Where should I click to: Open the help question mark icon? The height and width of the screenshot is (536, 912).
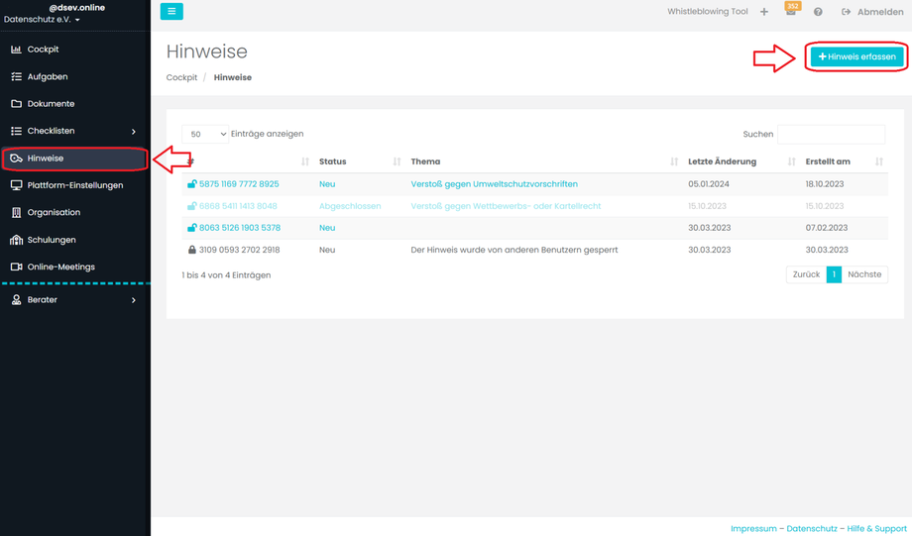(818, 12)
